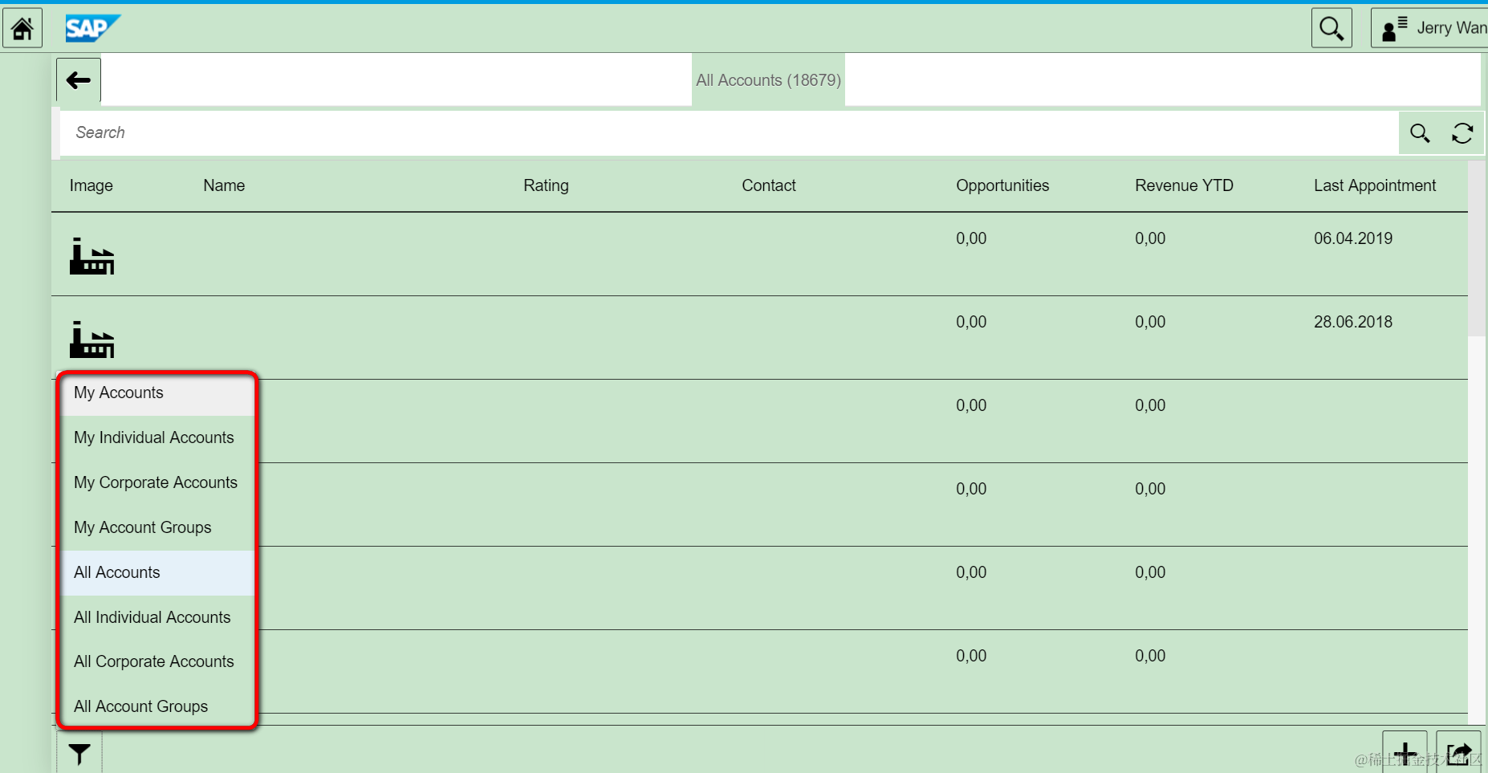Open the Jerry Wan user menu
This screenshot has height=773, width=1488.
(x=1429, y=29)
